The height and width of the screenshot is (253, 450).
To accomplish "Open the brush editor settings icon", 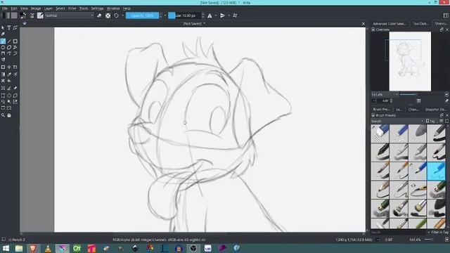I will [32, 15].
